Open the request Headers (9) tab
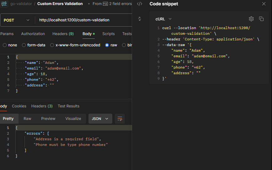272x170 pixels. [x=63, y=34]
